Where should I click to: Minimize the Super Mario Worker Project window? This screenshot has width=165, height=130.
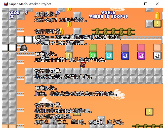click(x=134, y=4)
